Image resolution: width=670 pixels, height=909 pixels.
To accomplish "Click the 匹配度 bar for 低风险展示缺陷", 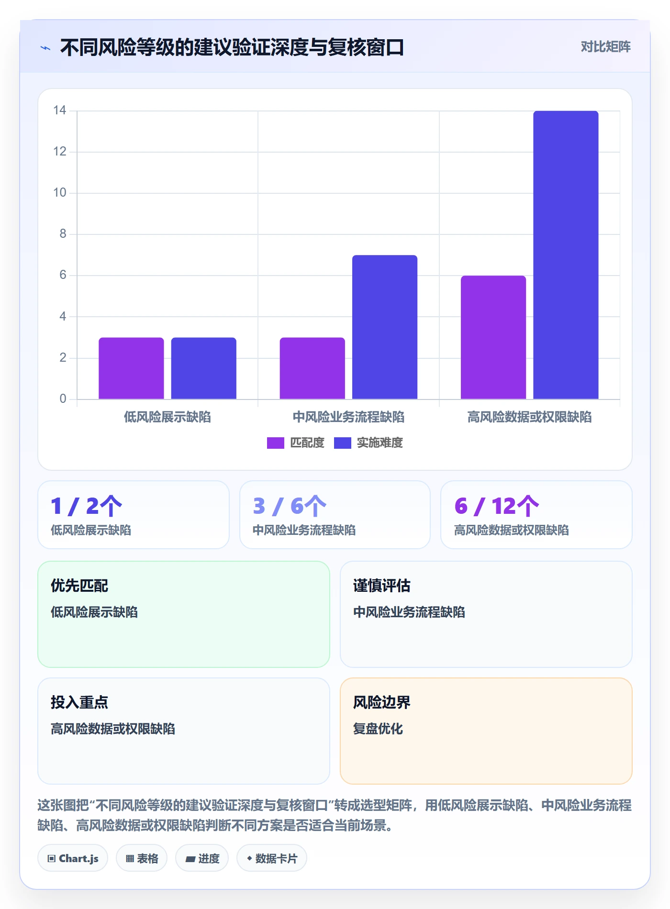I will click(131, 368).
